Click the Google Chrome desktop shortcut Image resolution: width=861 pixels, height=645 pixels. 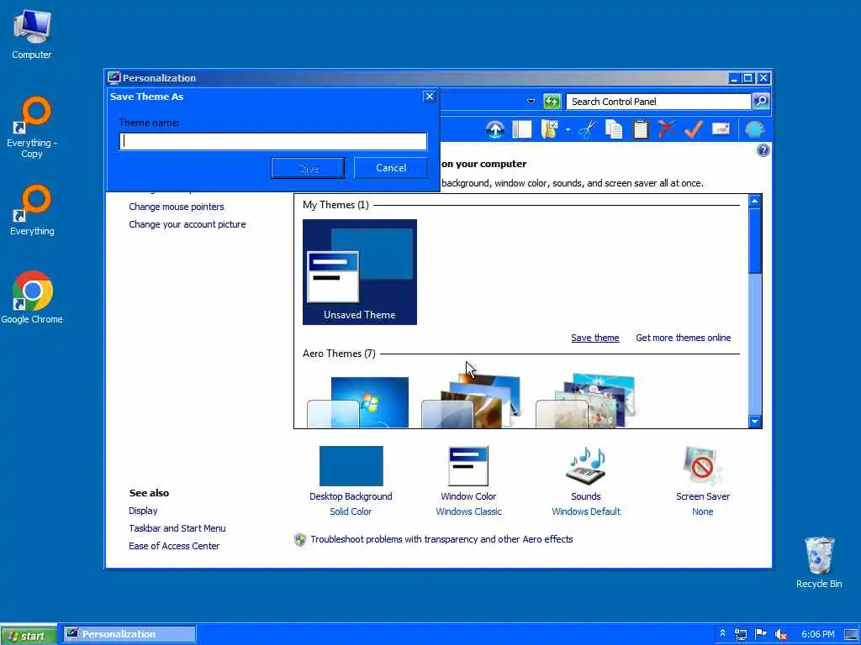tap(32, 297)
